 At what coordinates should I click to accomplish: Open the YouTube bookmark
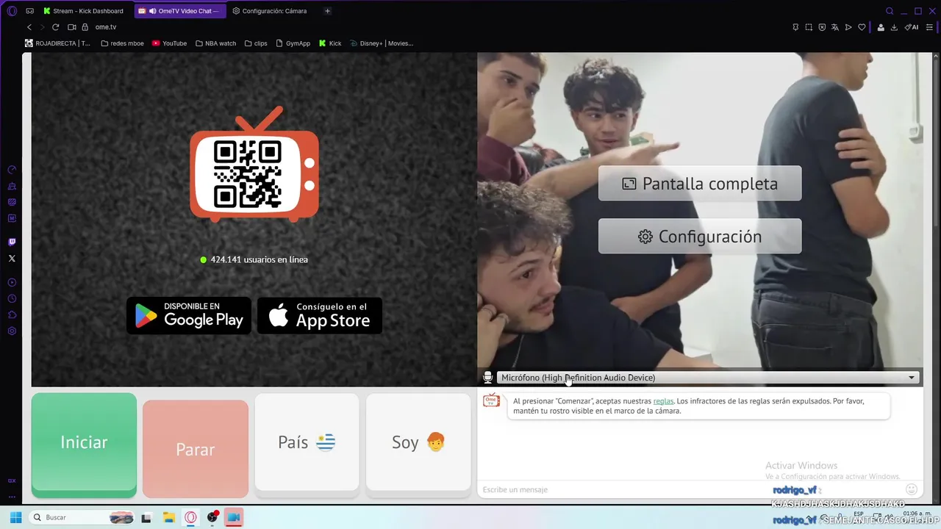(x=170, y=43)
